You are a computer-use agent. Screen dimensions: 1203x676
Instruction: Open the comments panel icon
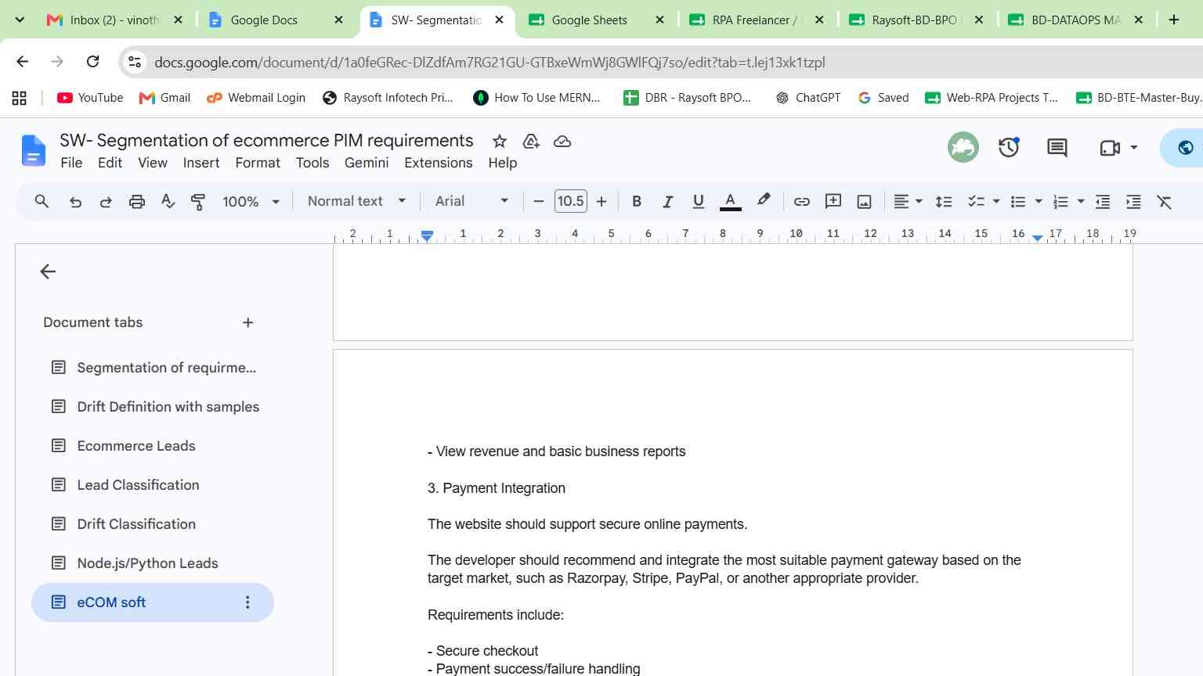pyautogui.click(x=1057, y=147)
